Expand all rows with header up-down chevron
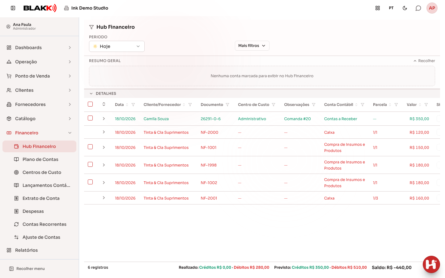Screen dimensions: 445x278 (104, 104)
